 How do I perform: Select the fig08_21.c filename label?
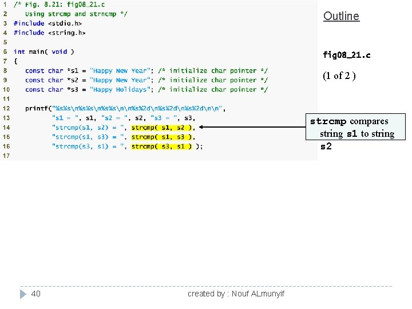(347, 55)
